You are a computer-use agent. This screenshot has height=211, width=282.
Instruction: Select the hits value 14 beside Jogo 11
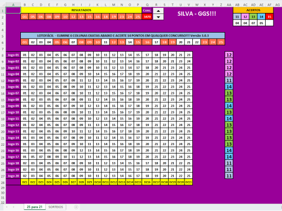tap(229, 119)
